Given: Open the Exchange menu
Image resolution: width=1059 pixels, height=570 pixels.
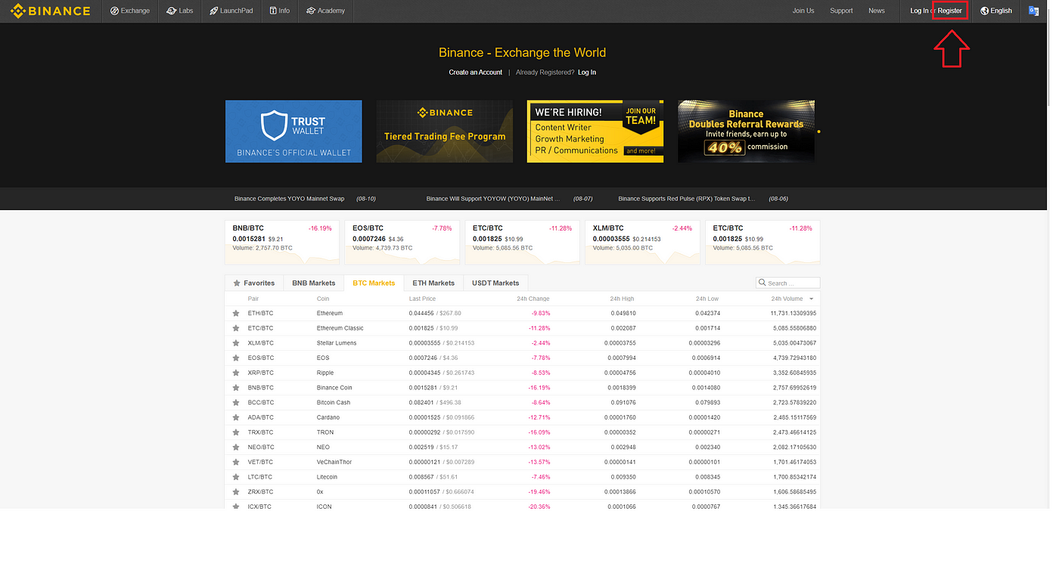Looking at the screenshot, I should (130, 11).
